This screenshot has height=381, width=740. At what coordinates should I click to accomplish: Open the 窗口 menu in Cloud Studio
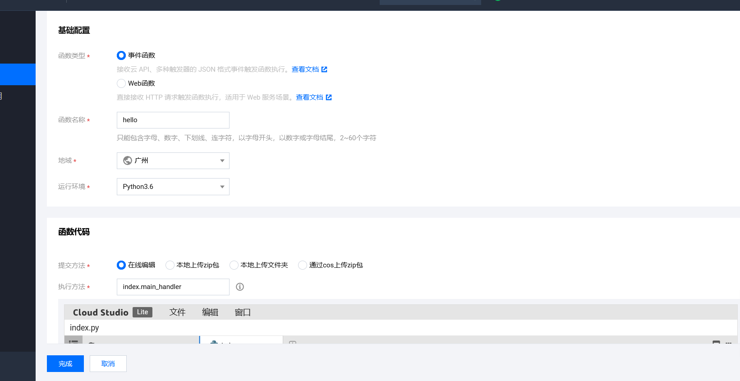[243, 312]
